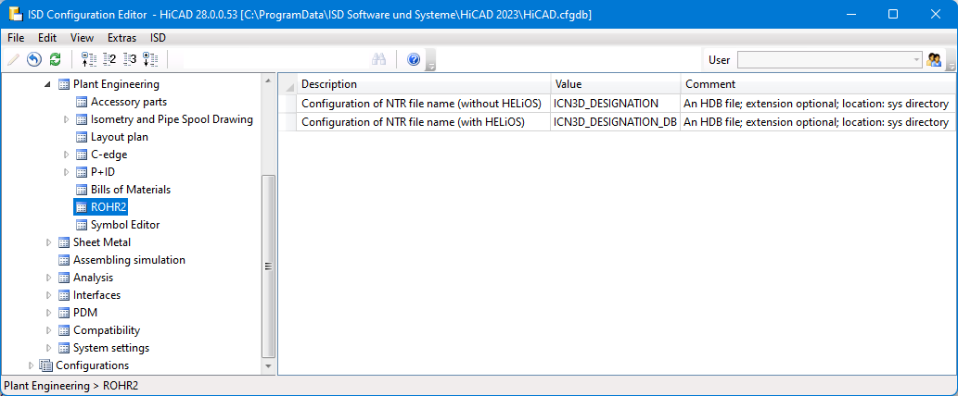958x396 pixels.
Task: Click the user management icon beside User field
Action: click(934, 60)
